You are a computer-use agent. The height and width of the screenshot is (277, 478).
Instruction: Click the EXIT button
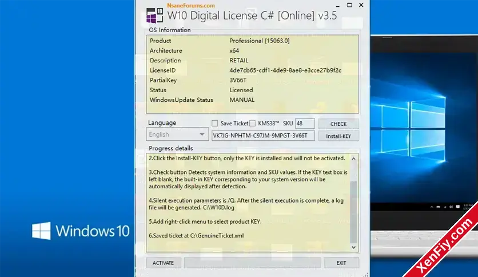tap(341, 263)
